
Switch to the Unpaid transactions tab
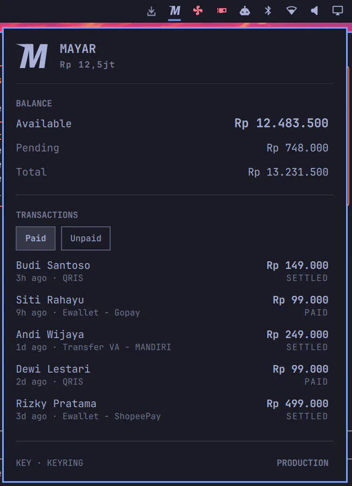[x=86, y=238]
